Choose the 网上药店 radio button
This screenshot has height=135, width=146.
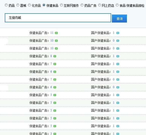[x=100, y=5]
